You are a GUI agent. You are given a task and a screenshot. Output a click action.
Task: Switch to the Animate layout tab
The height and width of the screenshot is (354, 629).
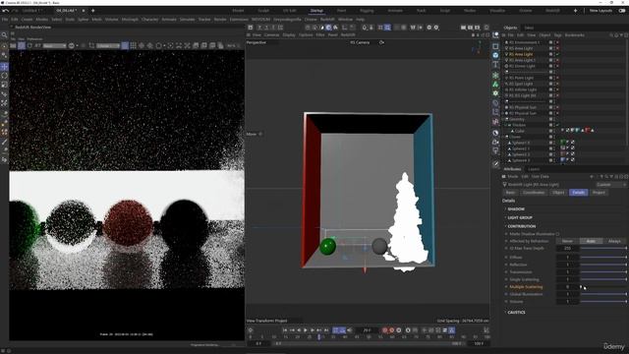395,11
